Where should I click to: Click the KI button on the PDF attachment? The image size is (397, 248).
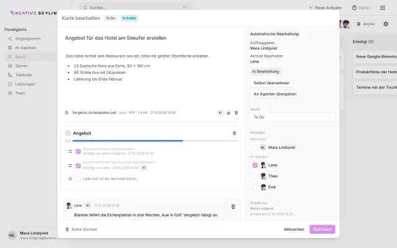pyautogui.click(x=220, y=113)
